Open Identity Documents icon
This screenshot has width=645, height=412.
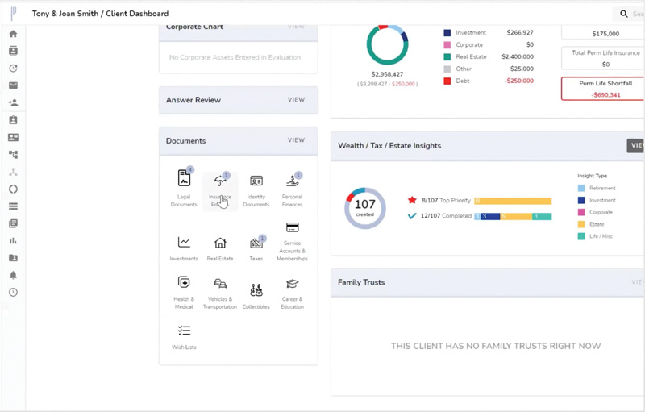point(256,181)
